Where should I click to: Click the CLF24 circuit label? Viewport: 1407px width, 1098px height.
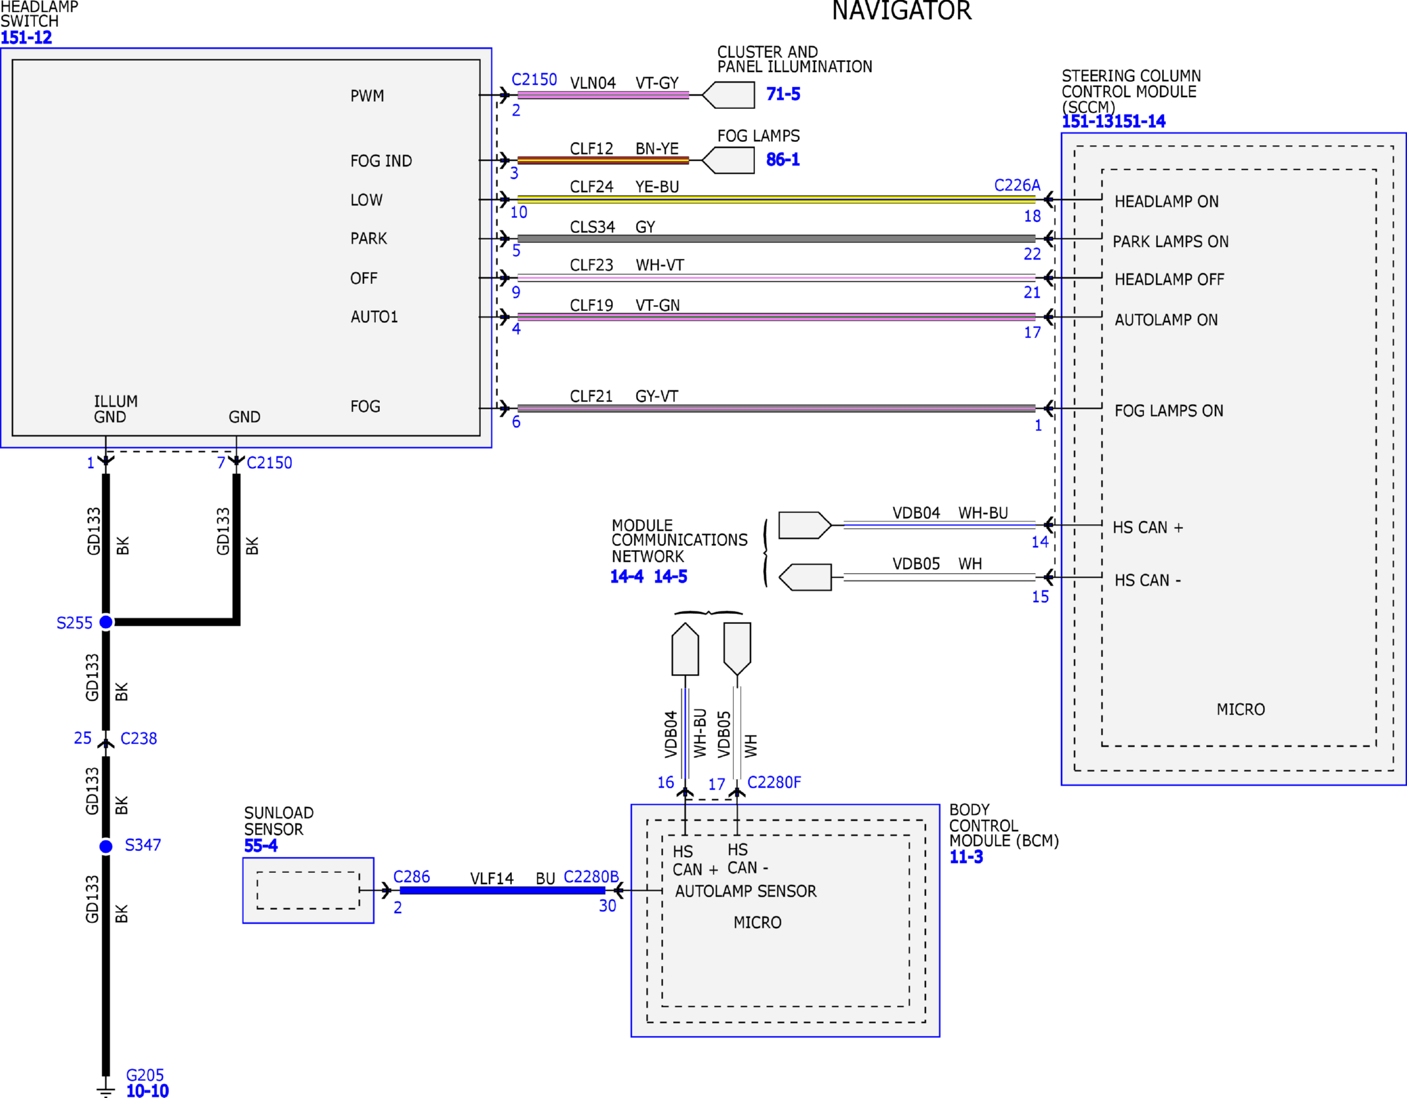[592, 187]
